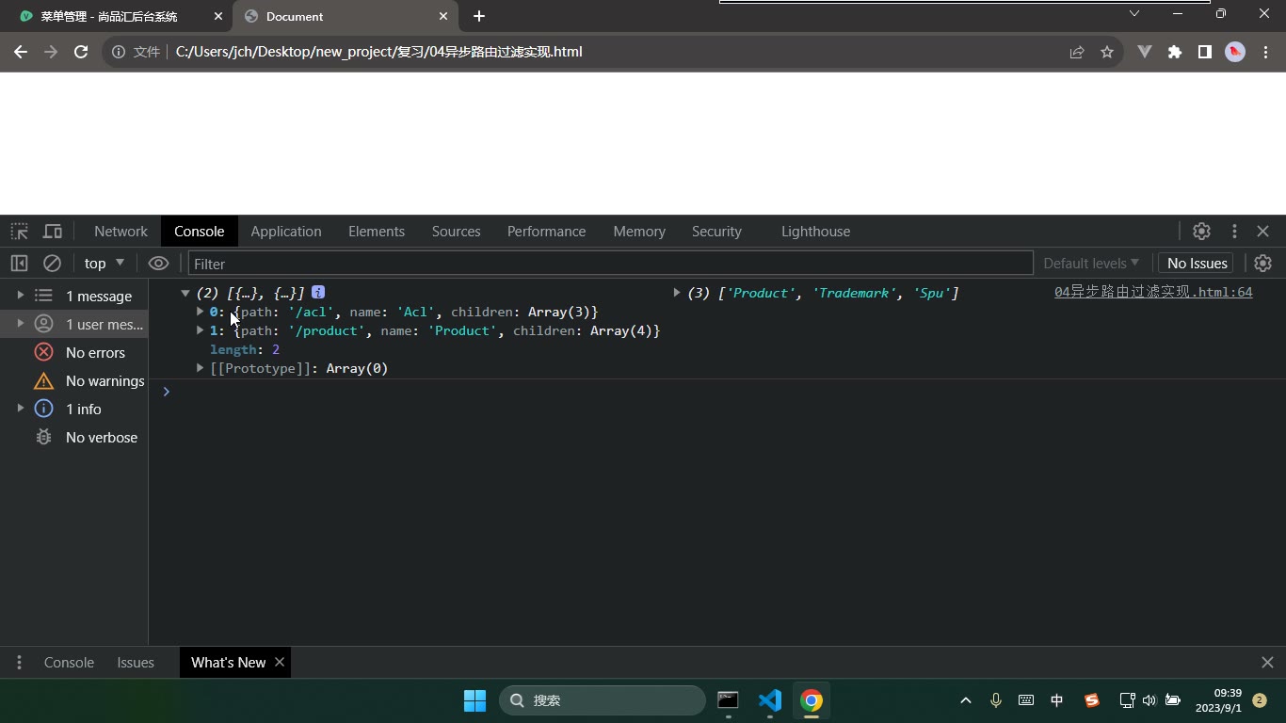Launch Visual Studio Code from the taskbar
1286x723 pixels.
(x=770, y=700)
